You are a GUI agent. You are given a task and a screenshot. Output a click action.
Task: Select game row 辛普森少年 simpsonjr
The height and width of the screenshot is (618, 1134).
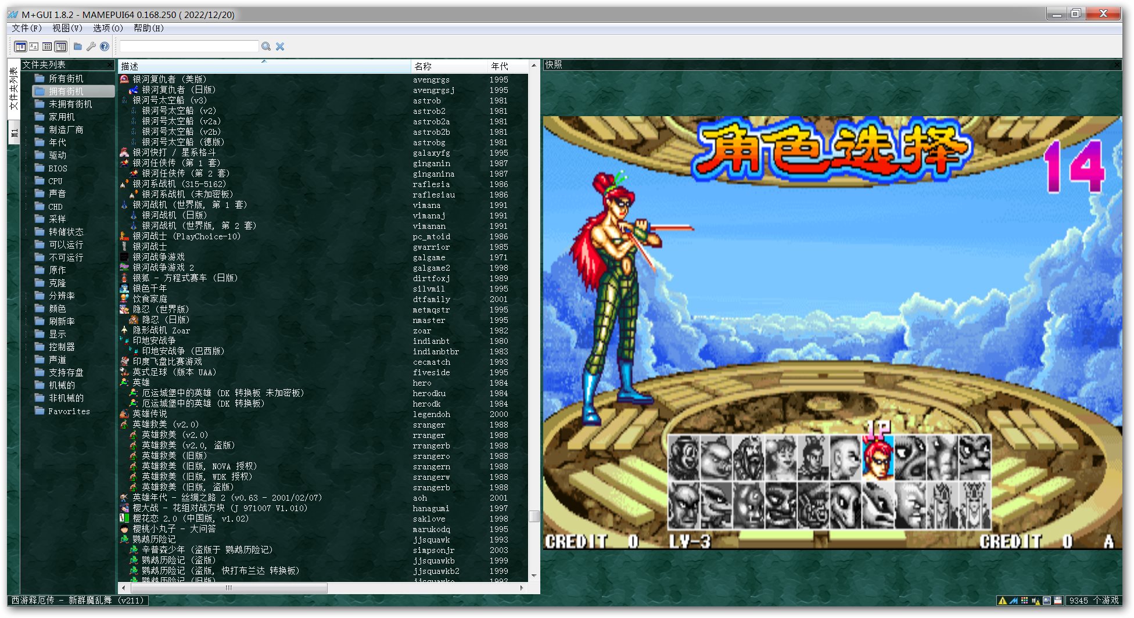pyautogui.click(x=323, y=550)
